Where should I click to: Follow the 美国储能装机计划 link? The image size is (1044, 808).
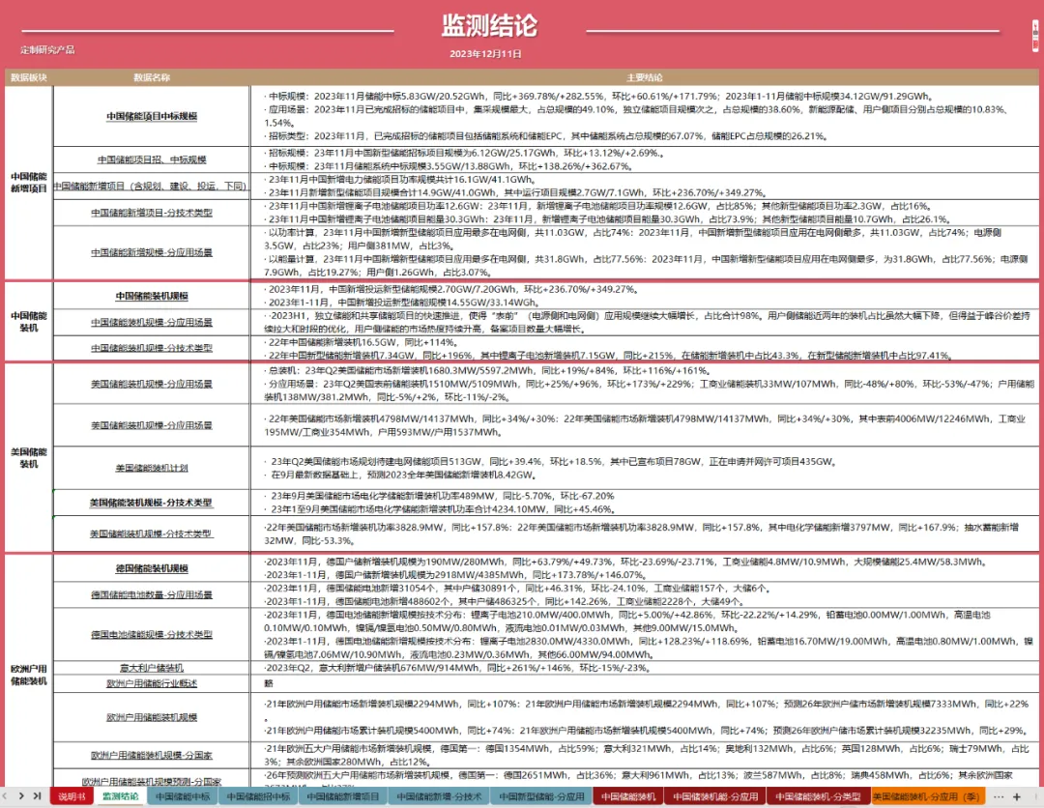152,468
